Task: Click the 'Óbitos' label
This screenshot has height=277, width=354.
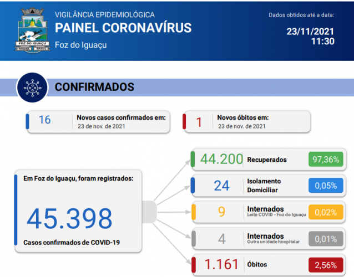Action: pyautogui.click(x=257, y=264)
